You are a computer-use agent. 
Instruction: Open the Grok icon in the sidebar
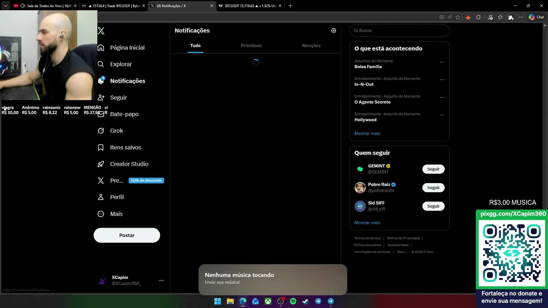pos(101,131)
